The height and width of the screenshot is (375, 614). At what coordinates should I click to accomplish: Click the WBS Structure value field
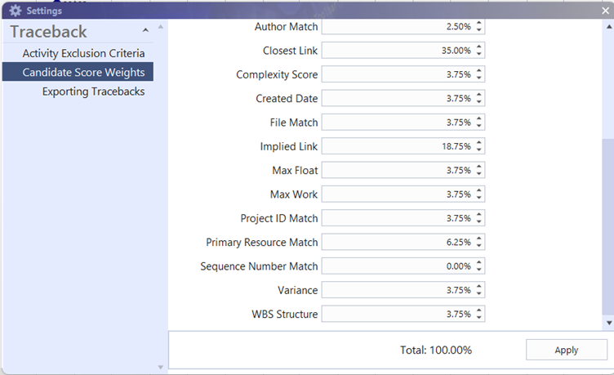397,314
